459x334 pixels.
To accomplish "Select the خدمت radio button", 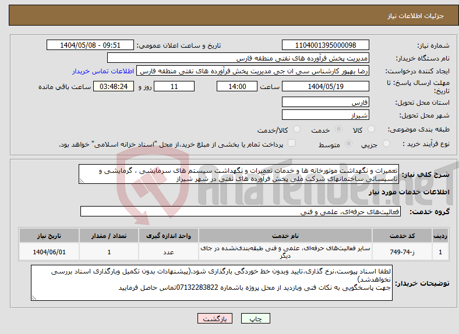I will (338, 129).
